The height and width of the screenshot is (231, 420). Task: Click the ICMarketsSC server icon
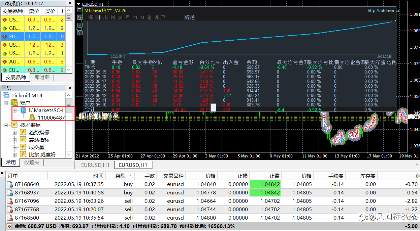click(x=24, y=110)
